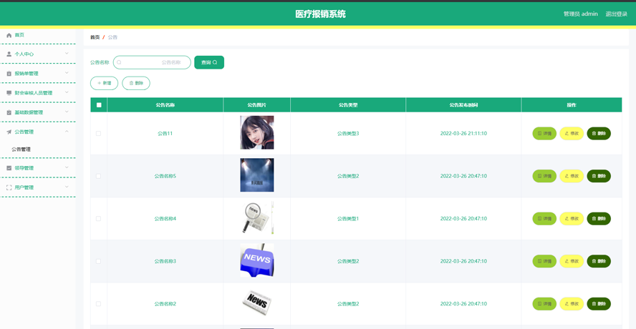This screenshot has height=329, width=636.
Task: Click the girl portrait thumbnail for 公告11
Action: [x=256, y=132]
